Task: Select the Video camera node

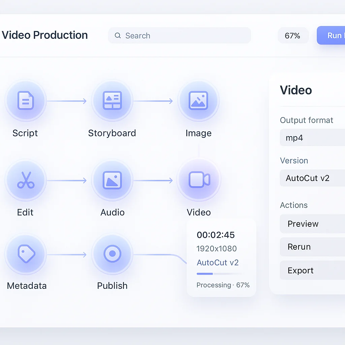Action: 198,180
